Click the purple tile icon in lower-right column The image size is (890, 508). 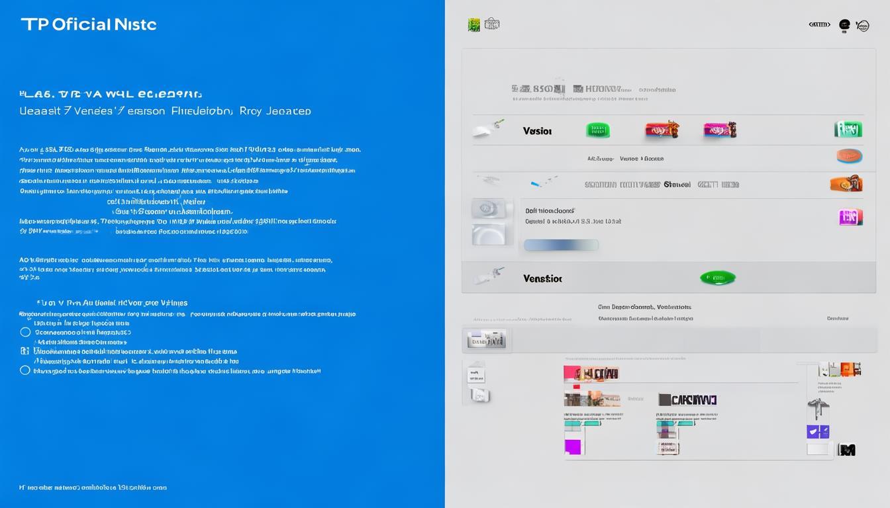click(x=818, y=432)
